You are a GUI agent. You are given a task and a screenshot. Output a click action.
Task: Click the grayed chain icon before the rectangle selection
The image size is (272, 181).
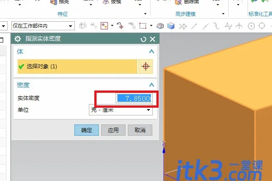(132, 26)
